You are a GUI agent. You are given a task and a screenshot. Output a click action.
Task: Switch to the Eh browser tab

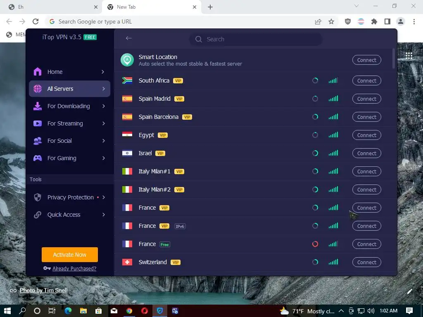click(x=51, y=7)
